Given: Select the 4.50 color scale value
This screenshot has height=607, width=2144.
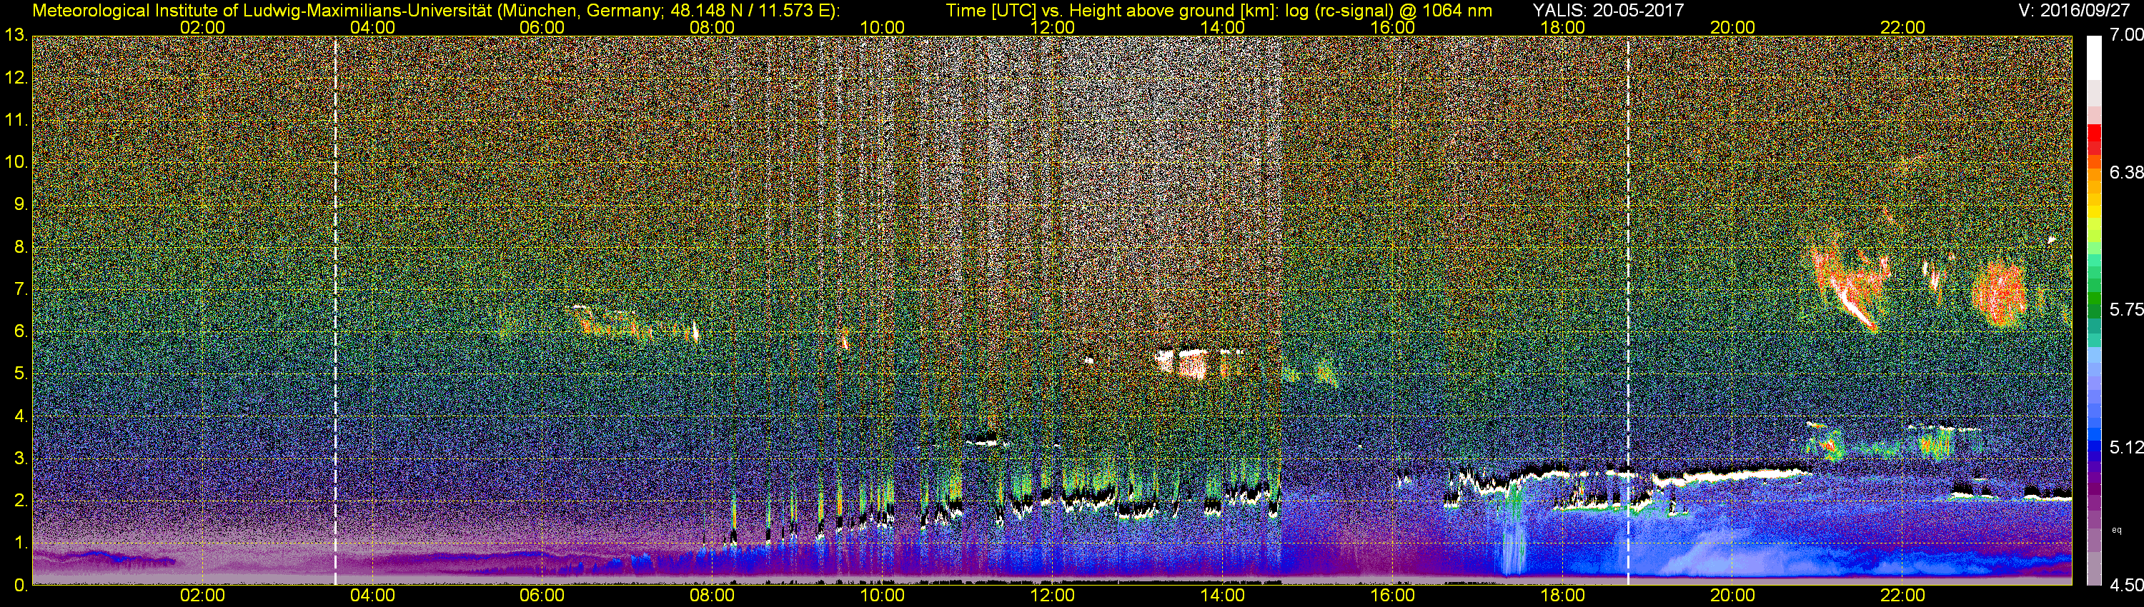Looking at the screenshot, I should pos(2127,586).
